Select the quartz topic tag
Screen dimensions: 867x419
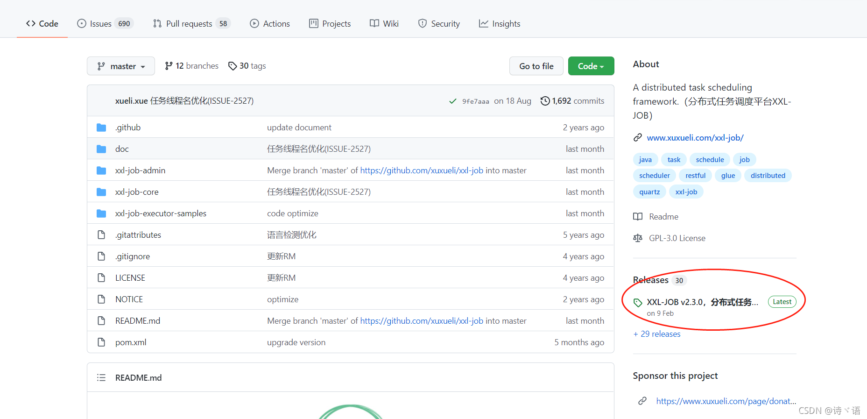650,192
